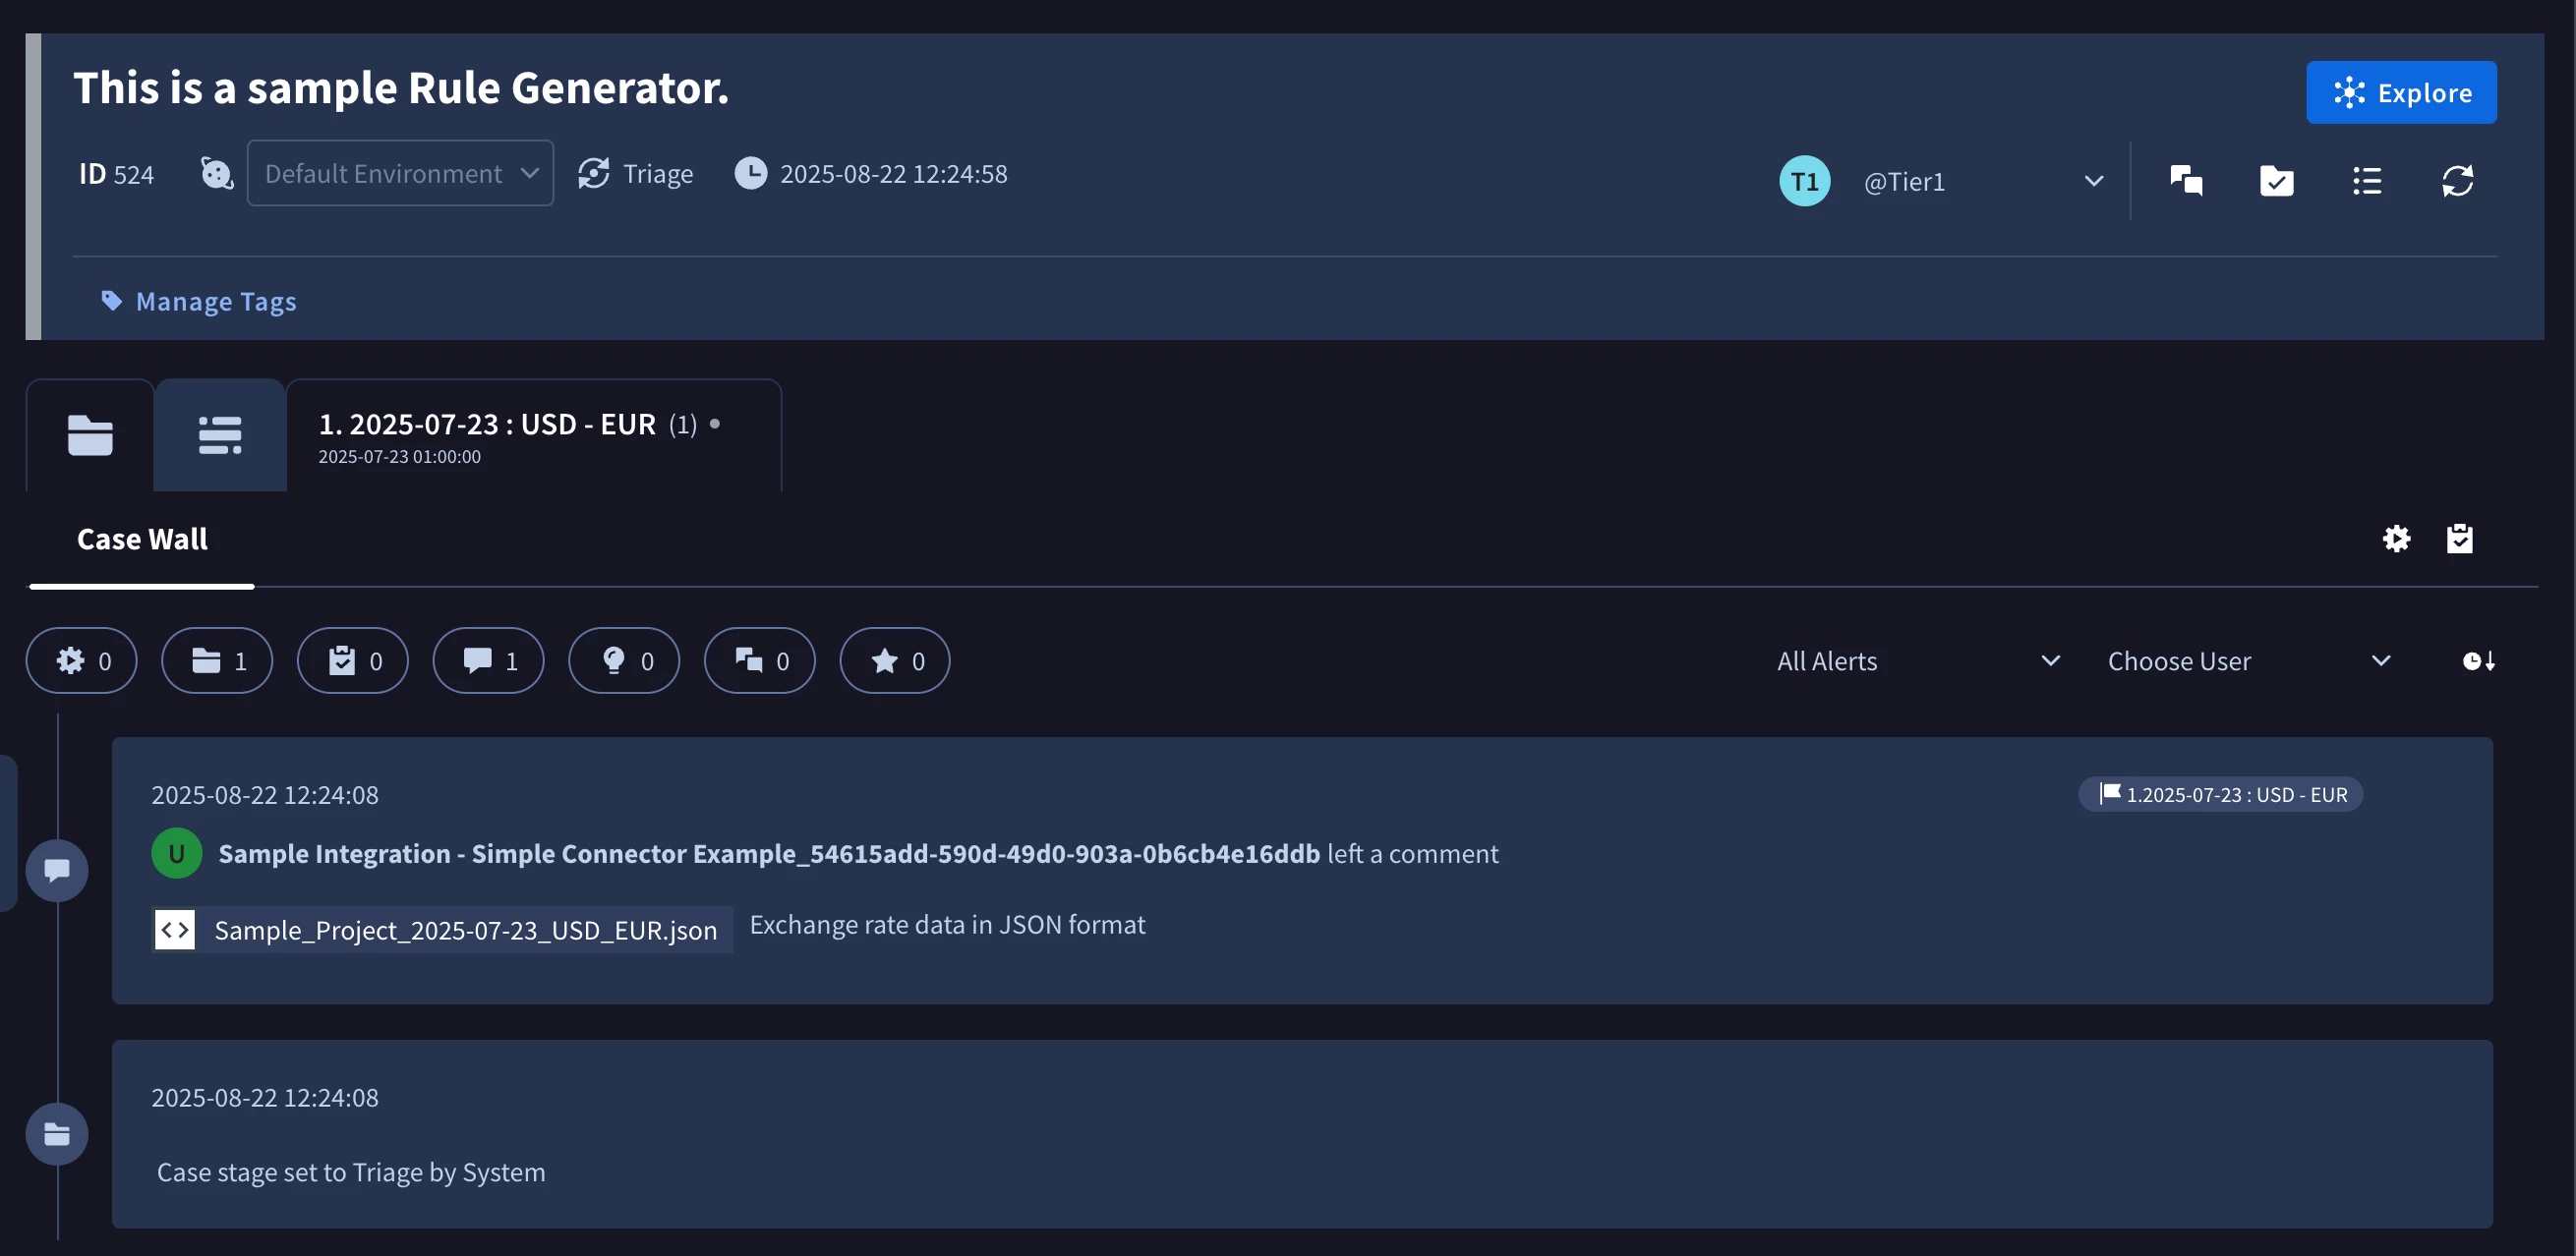Click the close case checkmark icon
2576x1256 pixels.
coord(2276,181)
